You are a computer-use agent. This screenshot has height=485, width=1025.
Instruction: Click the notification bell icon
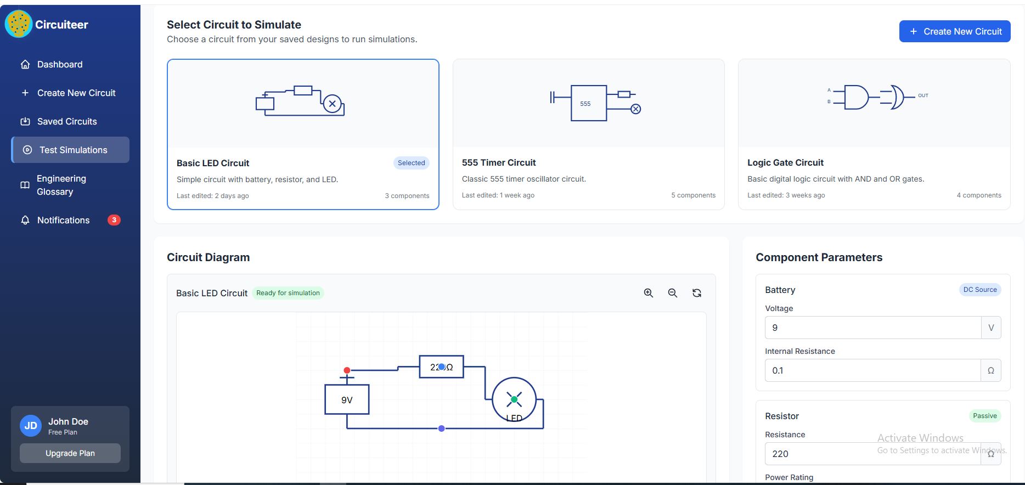click(x=25, y=220)
